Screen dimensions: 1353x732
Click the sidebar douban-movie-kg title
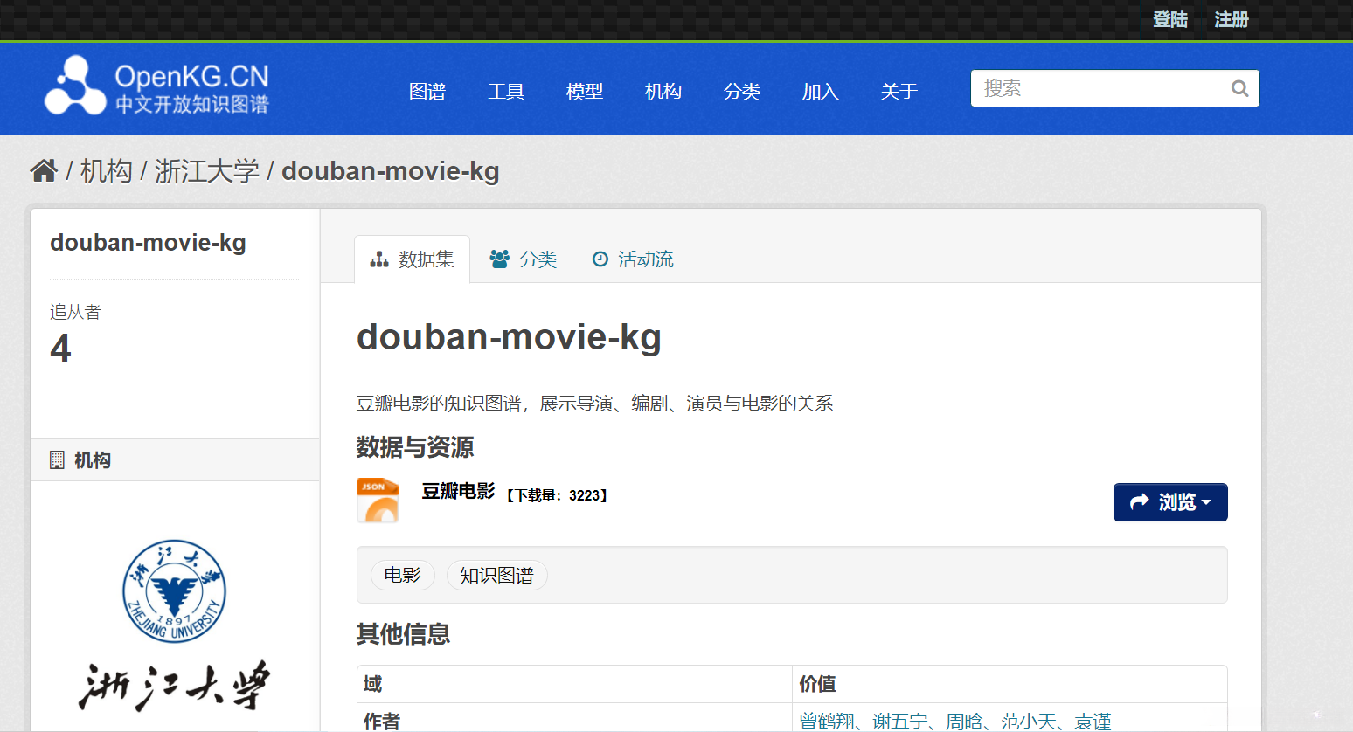coord(148,243)
